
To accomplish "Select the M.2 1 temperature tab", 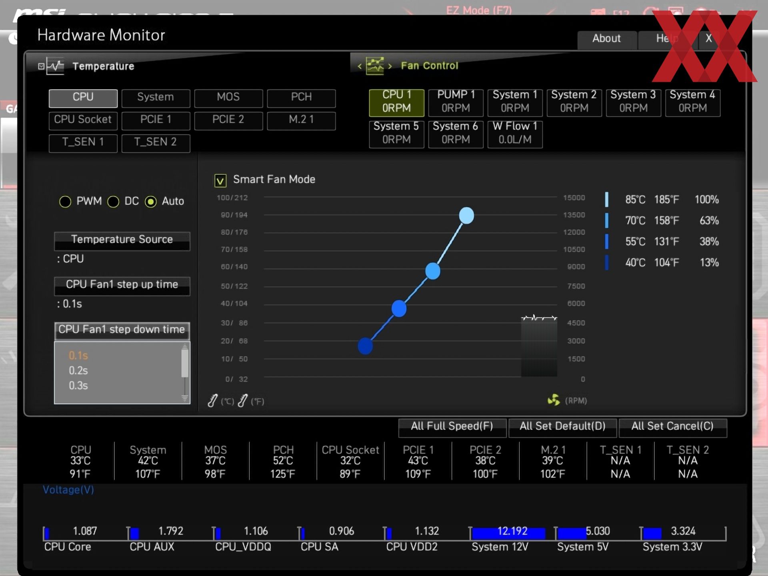I will pyautogui.click(x=301, y=120).
